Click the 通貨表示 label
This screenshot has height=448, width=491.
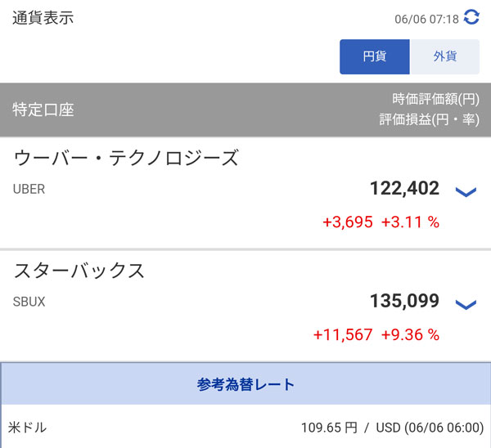(43, 18)
